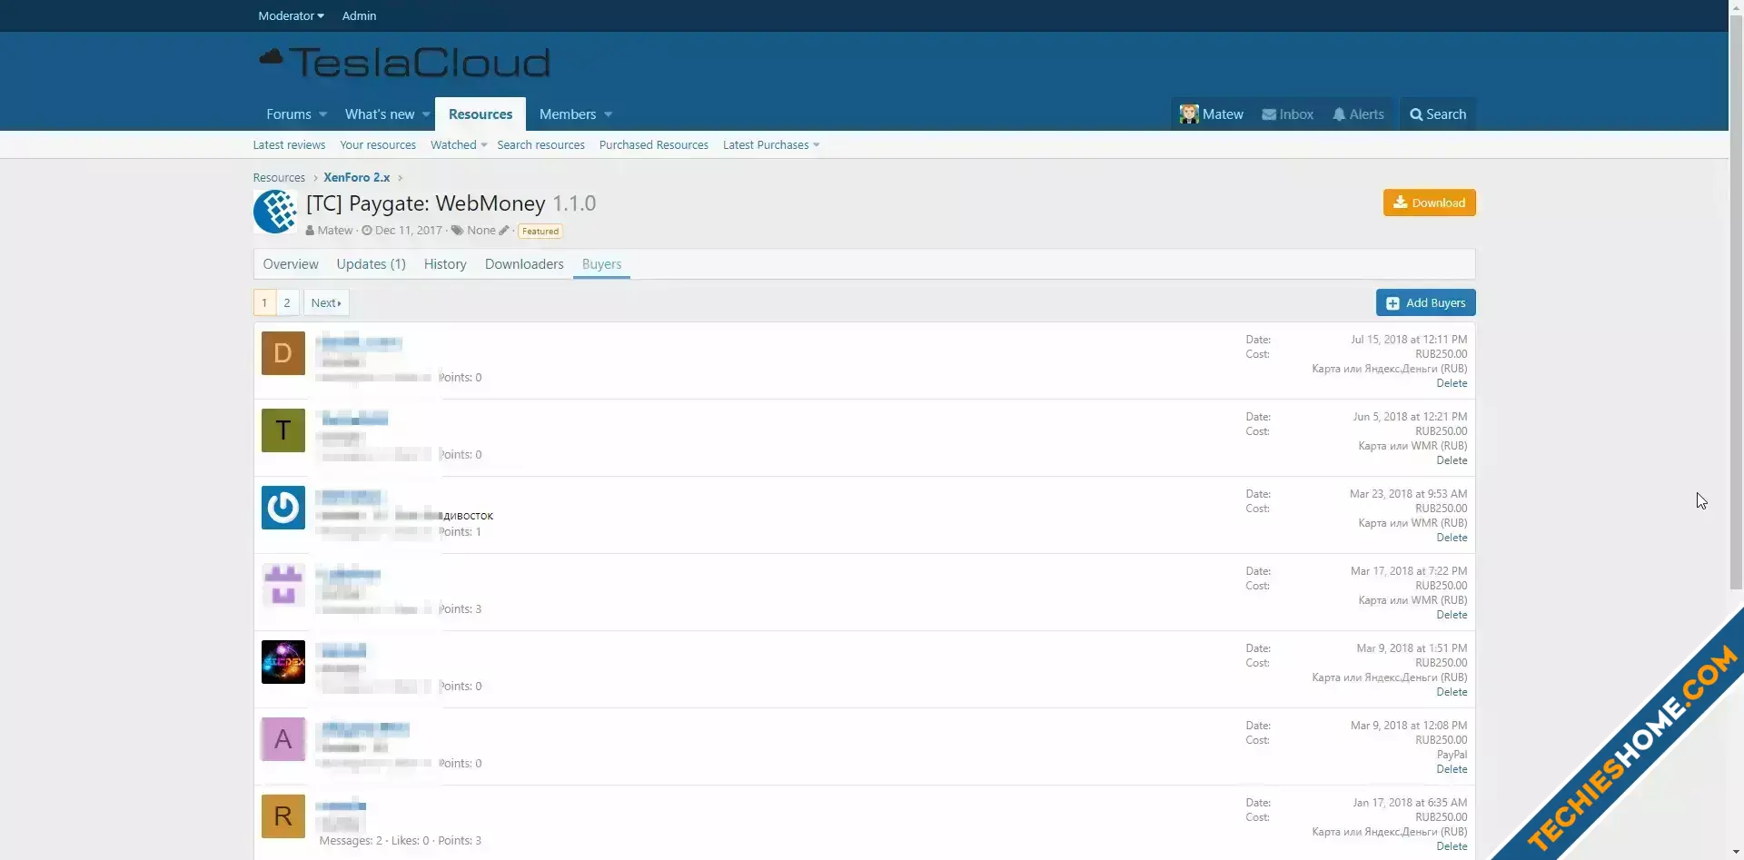
Task: Expand the Moderator dropdown
Action: (x=291, y=15)
